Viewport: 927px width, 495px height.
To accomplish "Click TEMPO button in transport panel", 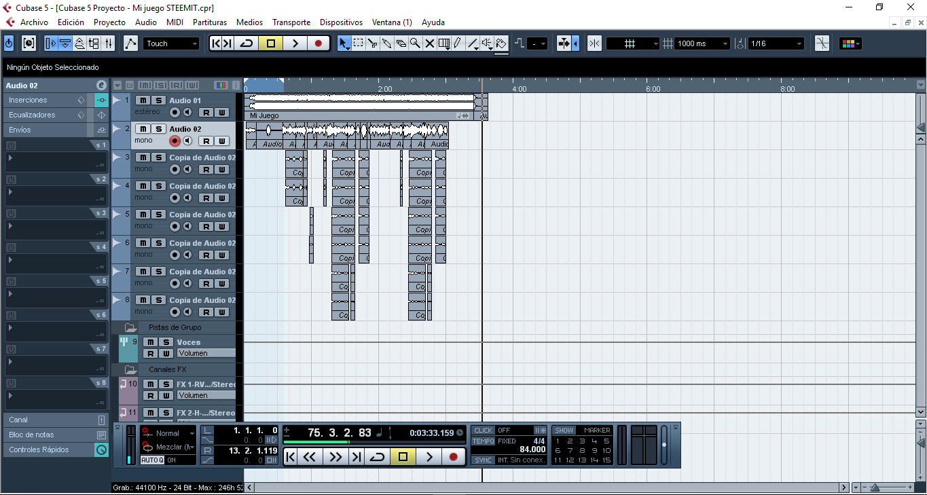I will [484, 441].
